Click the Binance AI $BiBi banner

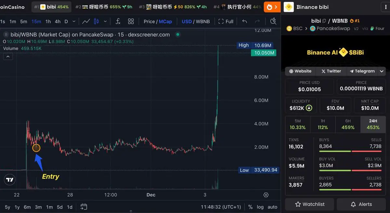click(x=335, y=52)
